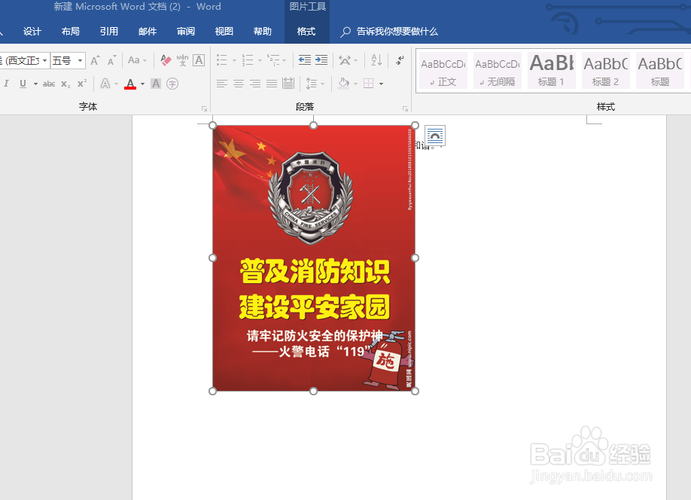The width and height of the screenshot is (691, 500).
Task: Switch to 格式 picture tools tab
Action: tap(306, 32)
